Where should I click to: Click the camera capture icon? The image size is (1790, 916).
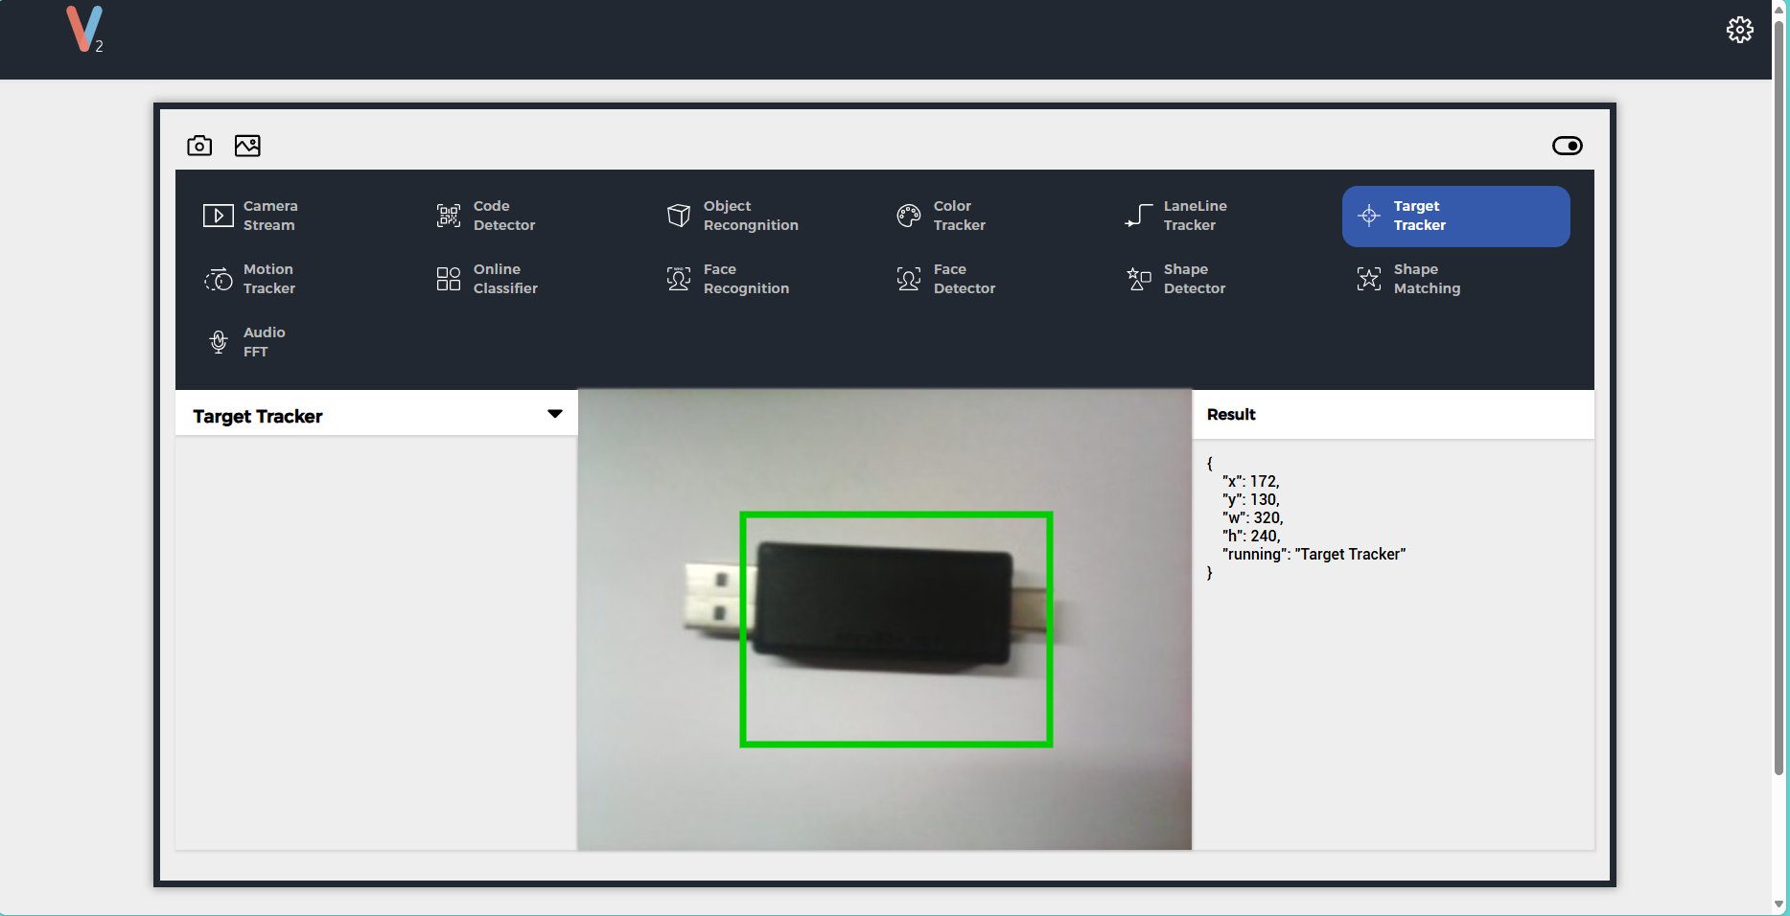tap(199, 146)
